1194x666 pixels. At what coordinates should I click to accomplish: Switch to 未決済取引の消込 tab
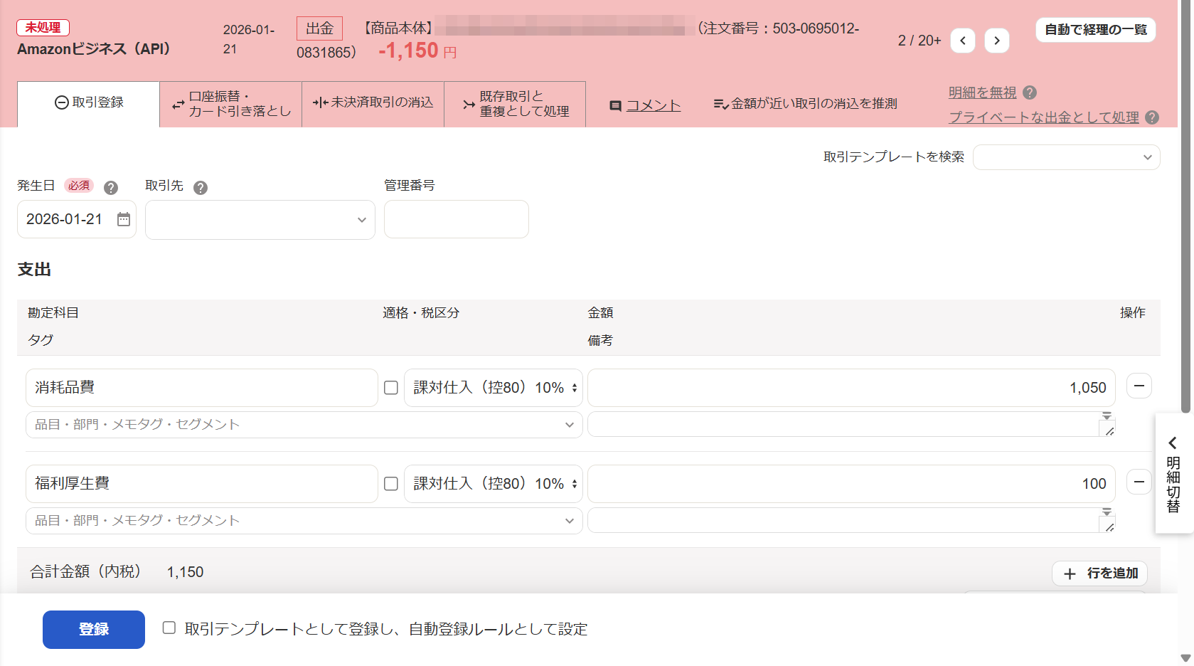[373, 104]
